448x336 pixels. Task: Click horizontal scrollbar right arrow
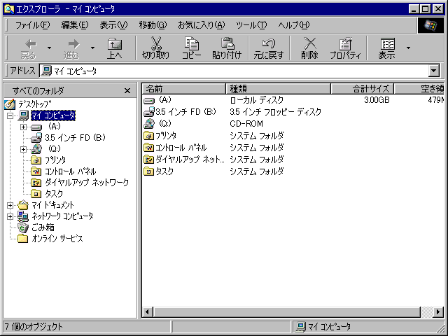click(438, 311)
